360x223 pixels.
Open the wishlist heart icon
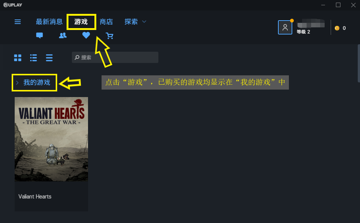[86, 35]
